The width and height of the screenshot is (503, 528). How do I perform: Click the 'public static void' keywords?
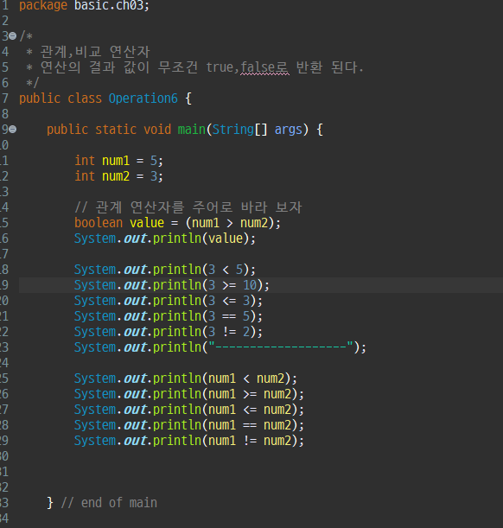(109, 130)
